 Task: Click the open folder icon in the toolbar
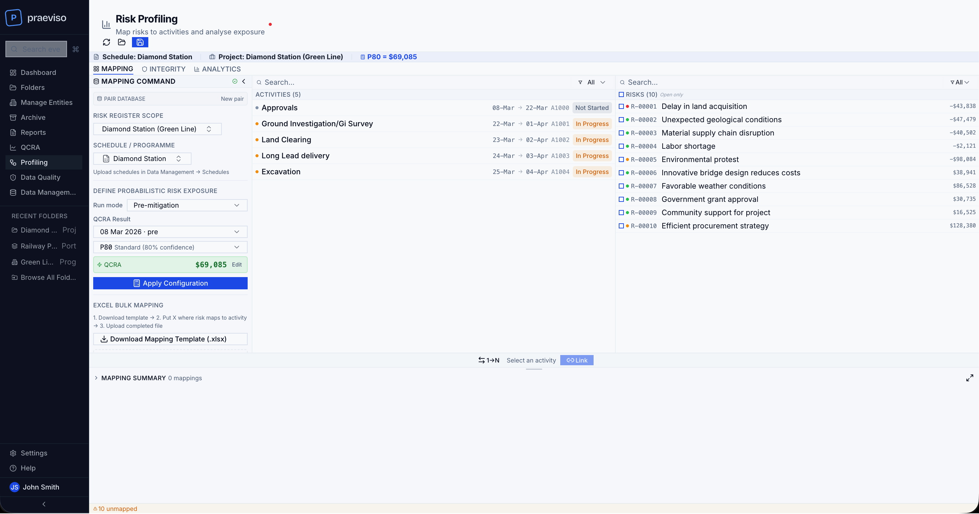coord(122,42)
